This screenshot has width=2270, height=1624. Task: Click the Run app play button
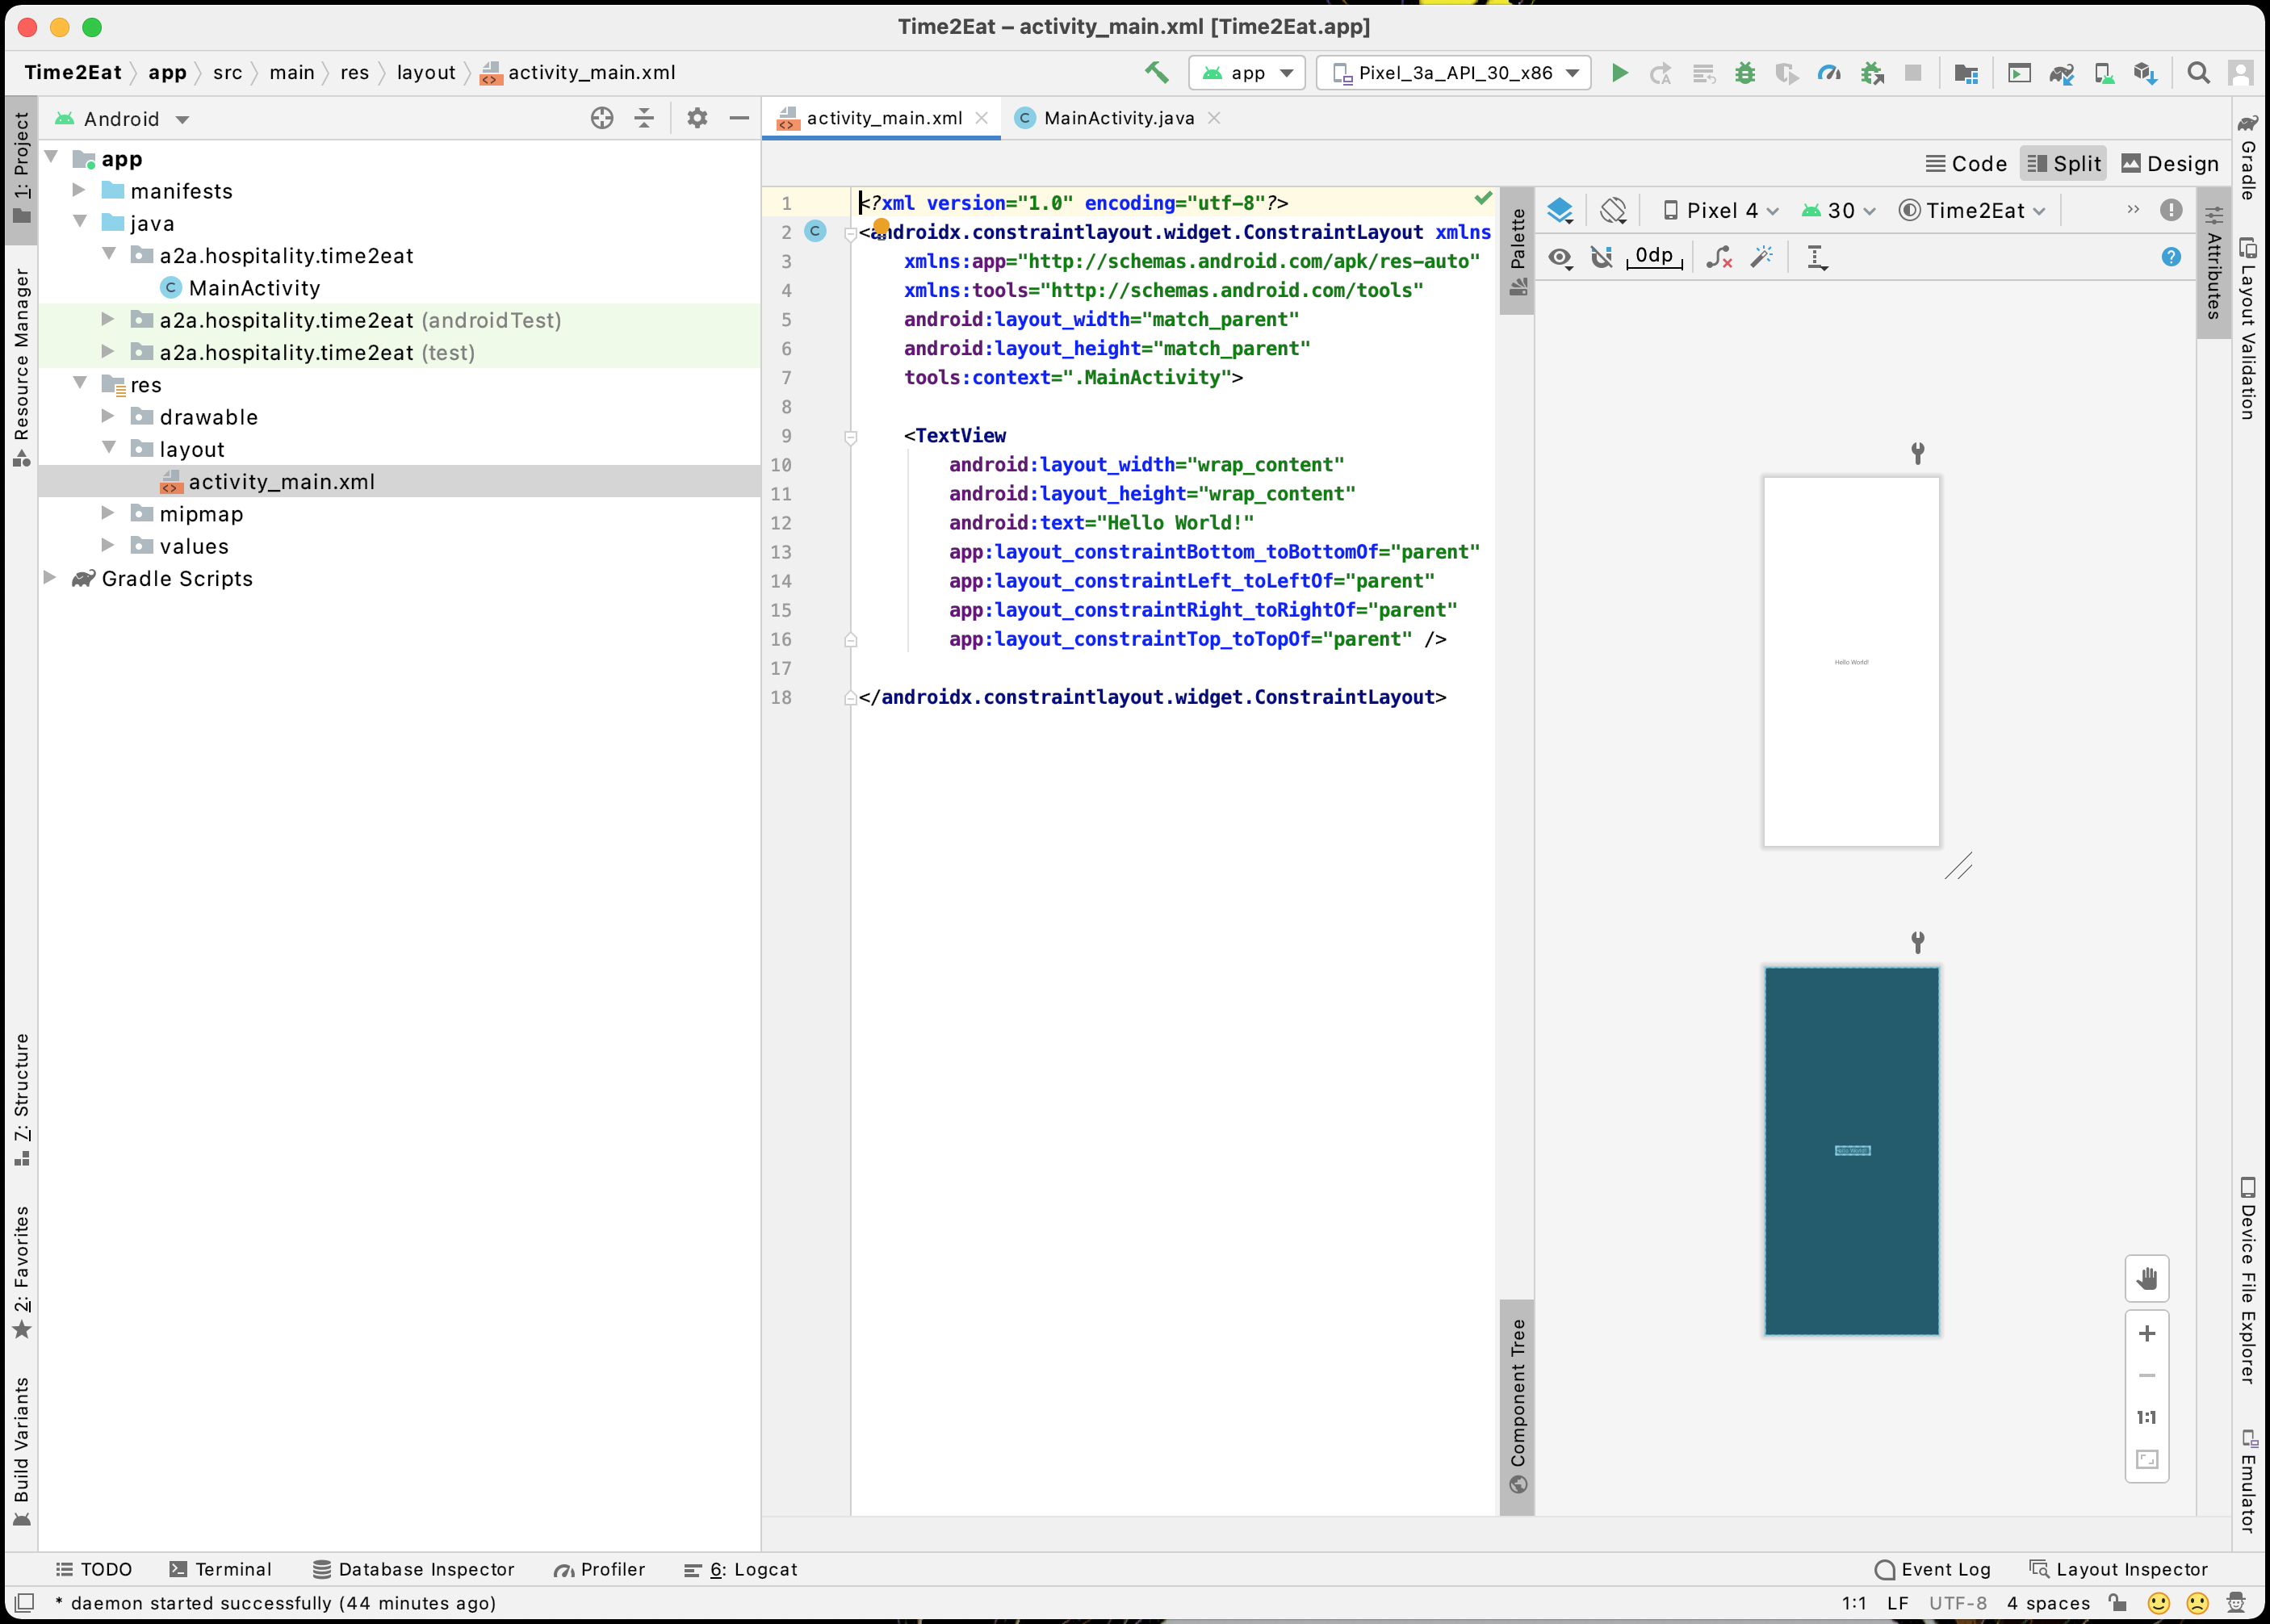tap(1619, 73)
